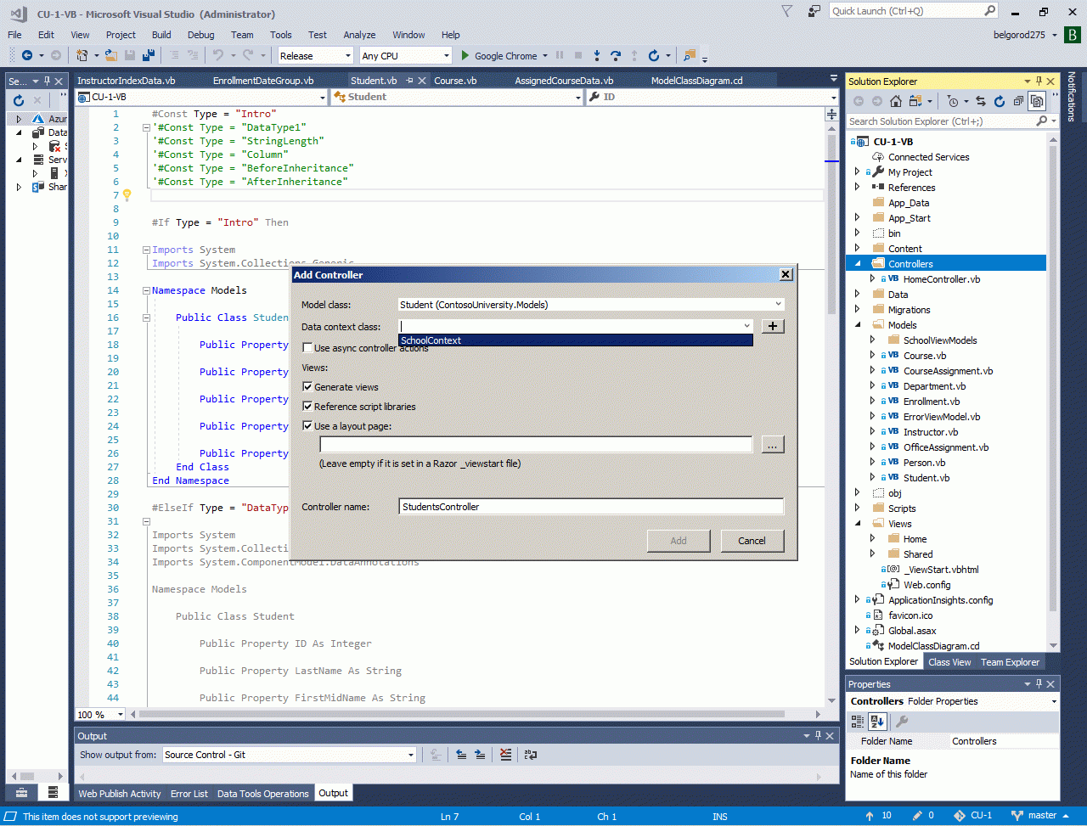Image resolution: width=1087 pixels, height=826 pixels.
Task: Click the Navigate Backward toolbar icon
Action: coord(27,56)
